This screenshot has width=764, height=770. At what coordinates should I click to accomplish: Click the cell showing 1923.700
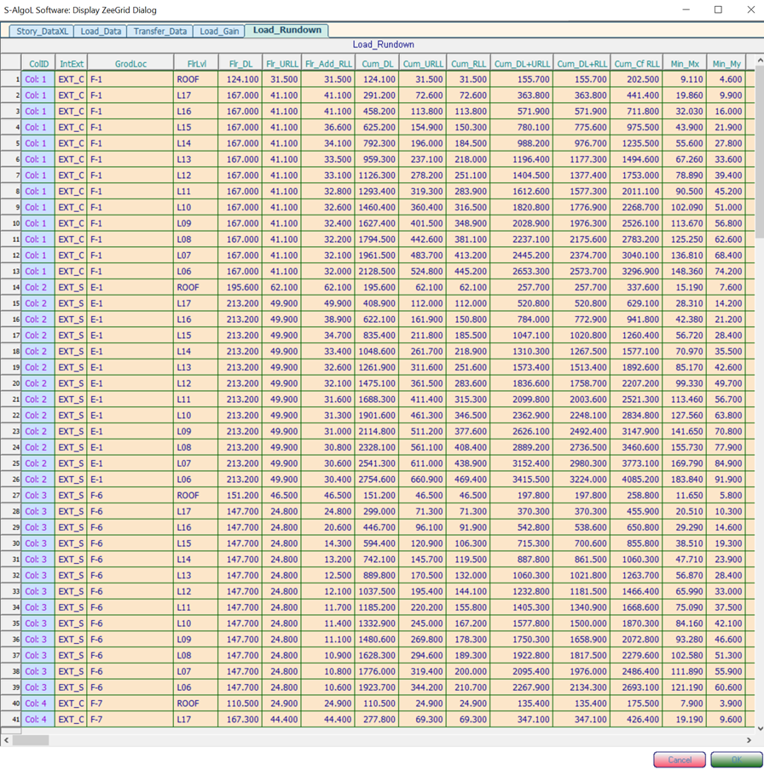pyautogui.click(x=377, y=687)
